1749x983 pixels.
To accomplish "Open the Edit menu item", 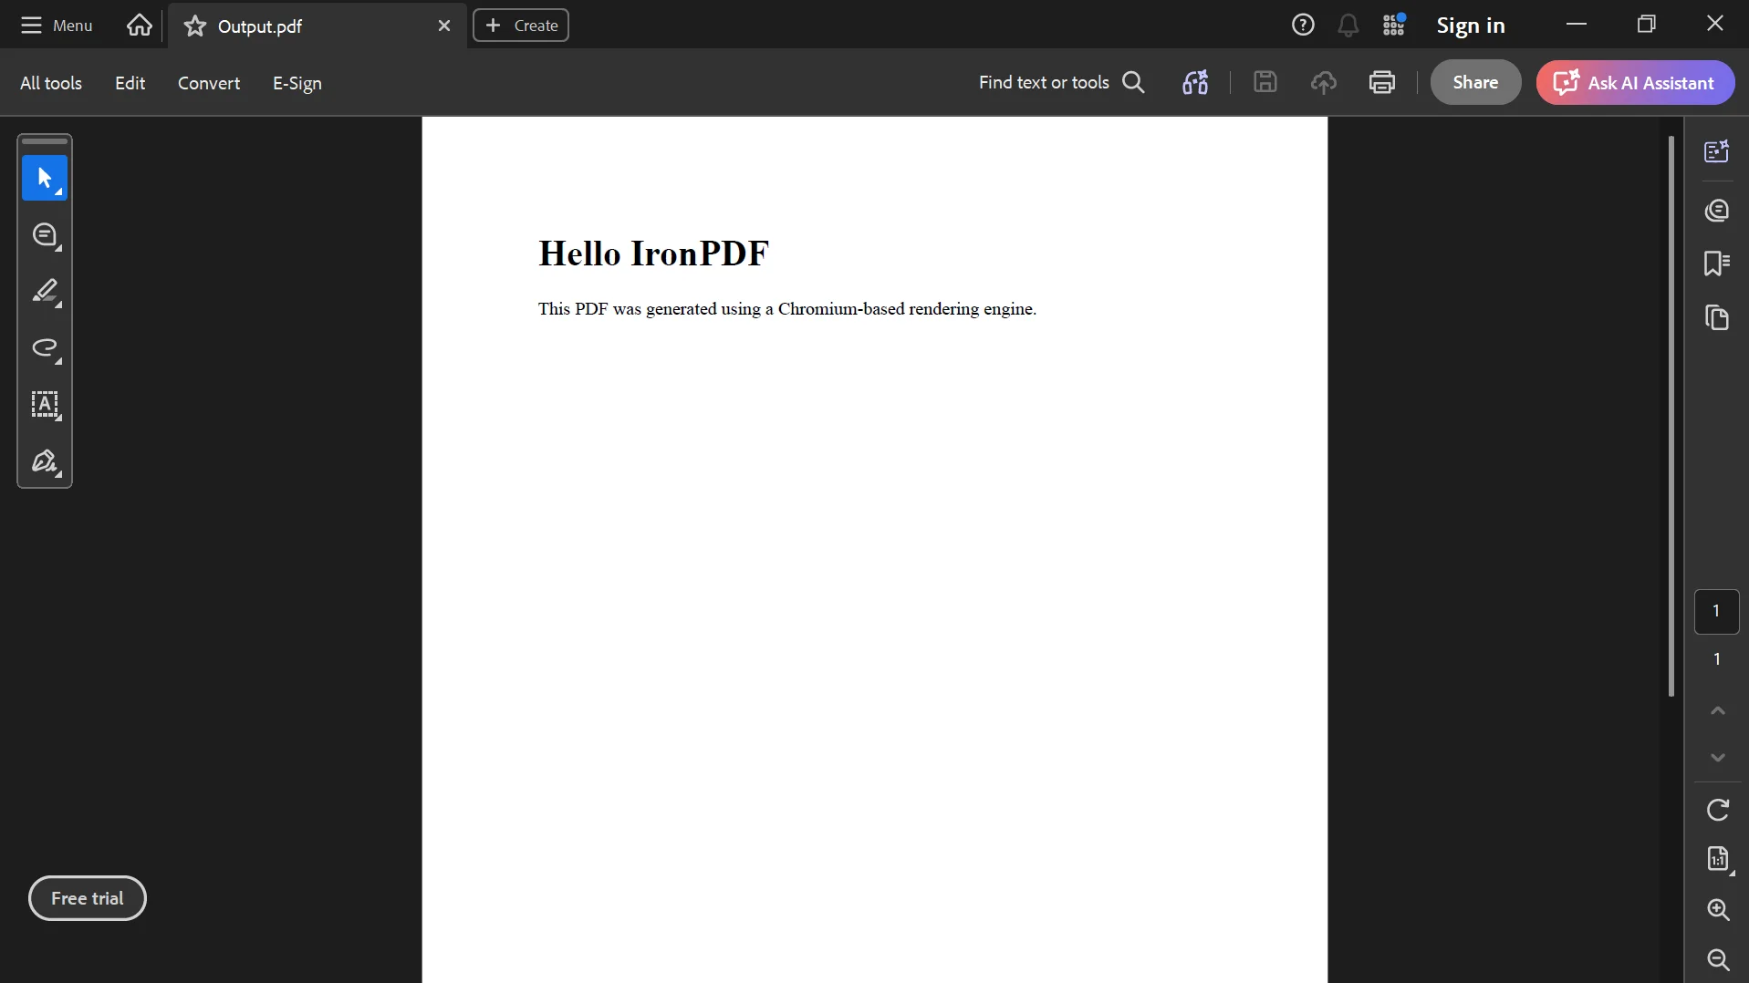I will (130, 83).
